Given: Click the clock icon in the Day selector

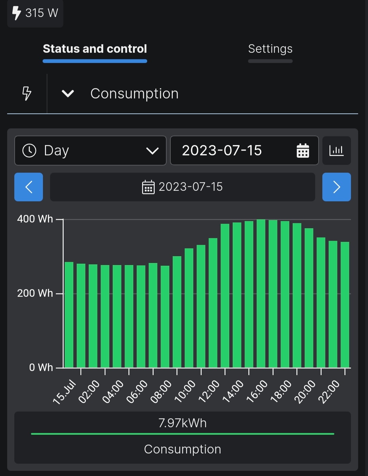Looking at the screenshot, I should click(x=29, y=151).
